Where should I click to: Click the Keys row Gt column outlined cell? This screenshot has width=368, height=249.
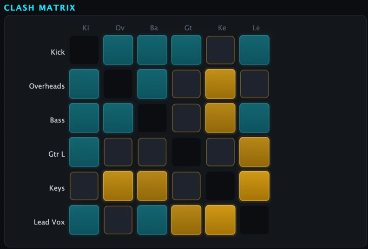pos(186,186)
